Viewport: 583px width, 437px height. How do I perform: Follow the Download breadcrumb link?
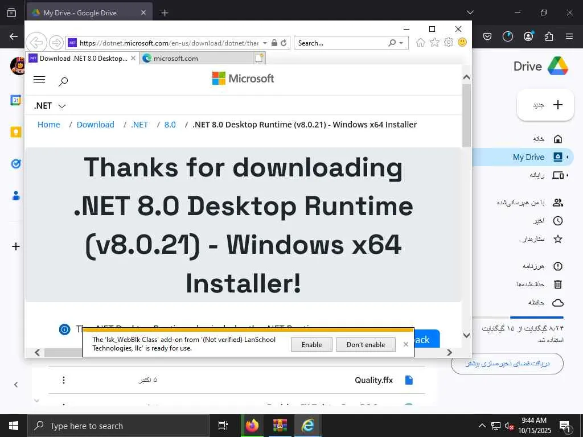[x=95, y=125]
